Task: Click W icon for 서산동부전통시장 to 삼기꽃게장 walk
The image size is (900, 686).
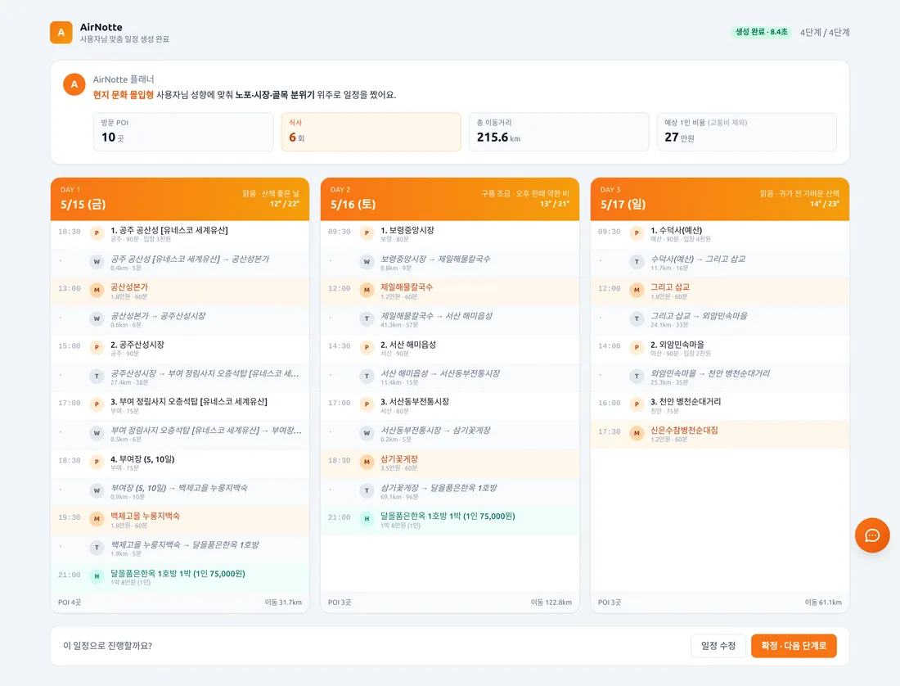Action: point(367,433)
